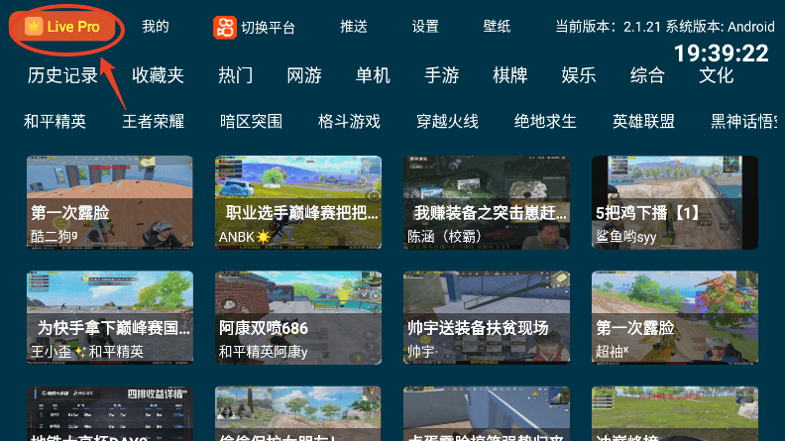The height and width of the screenshot is (441, 785).
Task: Choose the 绝地求生 game filter
Action: pos(546,121)
